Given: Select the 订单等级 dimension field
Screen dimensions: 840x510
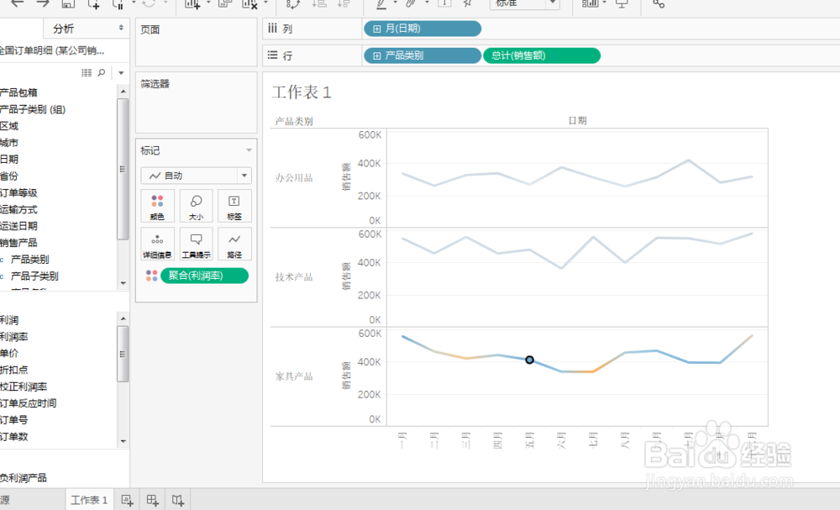Looking at the screenshot, I should [18, 193].
